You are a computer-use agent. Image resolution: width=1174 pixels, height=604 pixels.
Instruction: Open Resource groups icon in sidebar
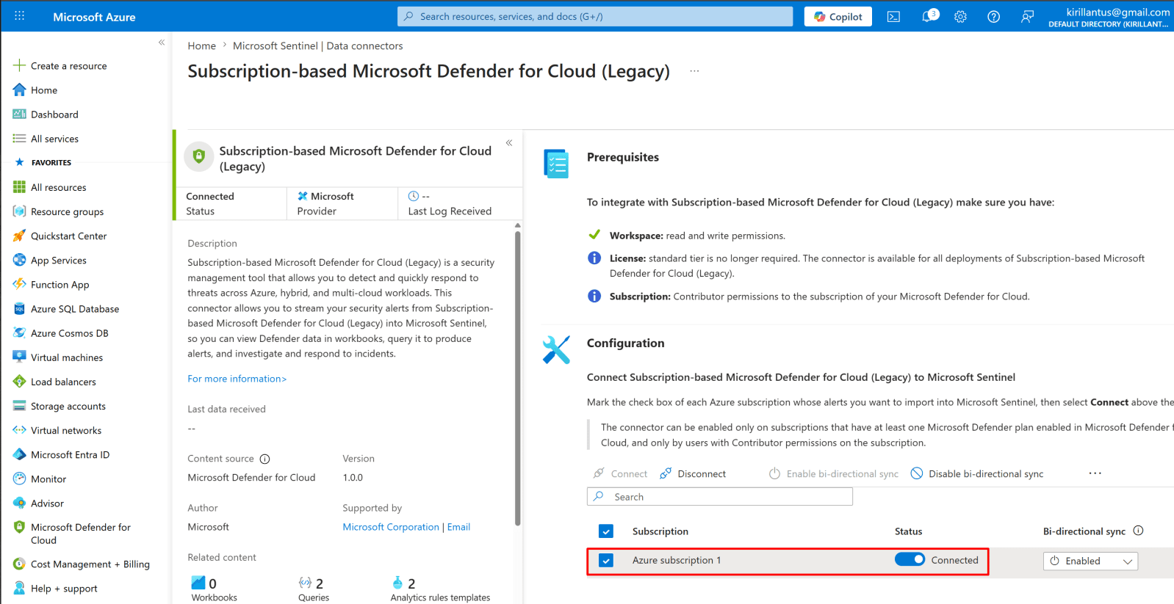[x=19, y=211]
